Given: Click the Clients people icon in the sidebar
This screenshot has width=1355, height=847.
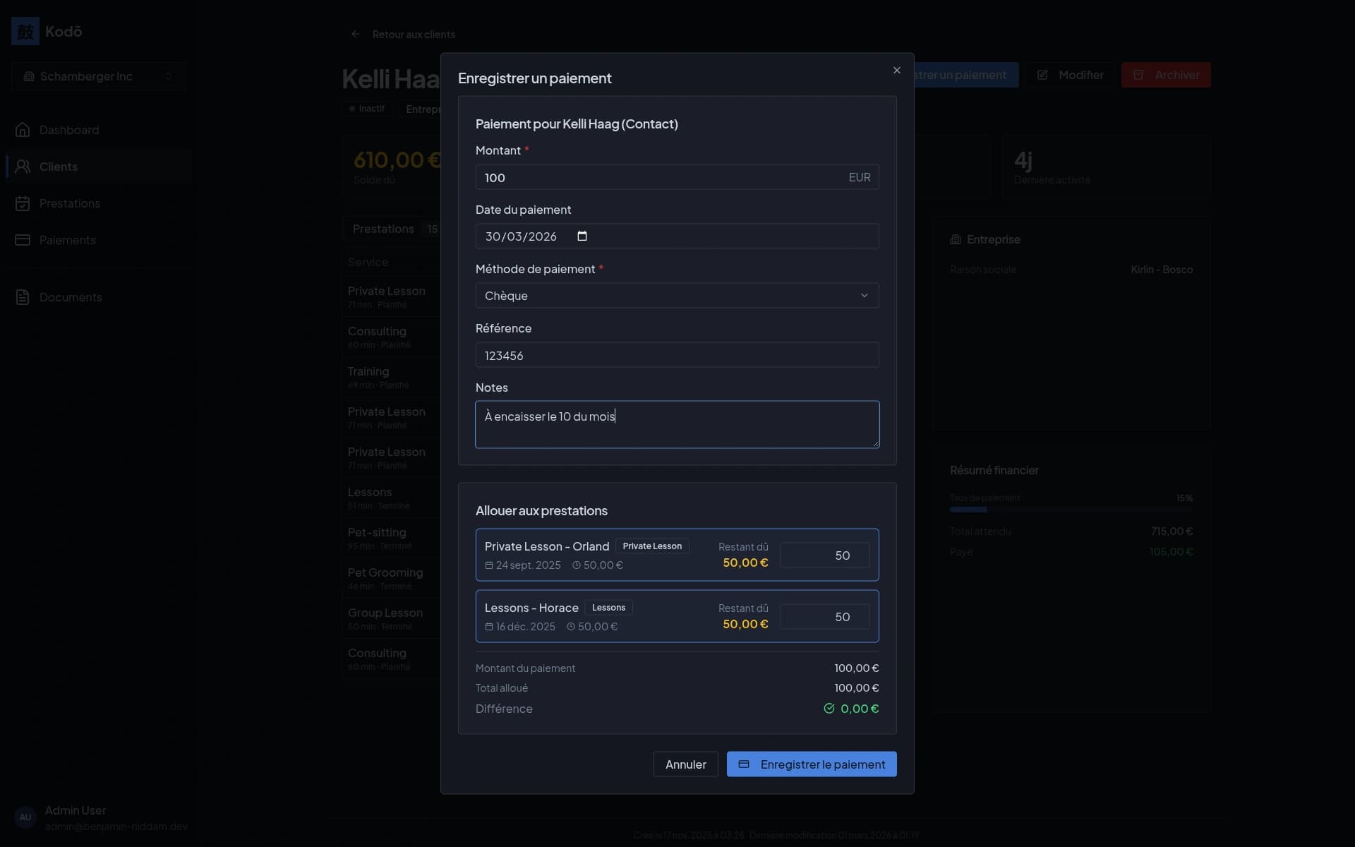Looking at the screenshot, I should coord(23,167).
